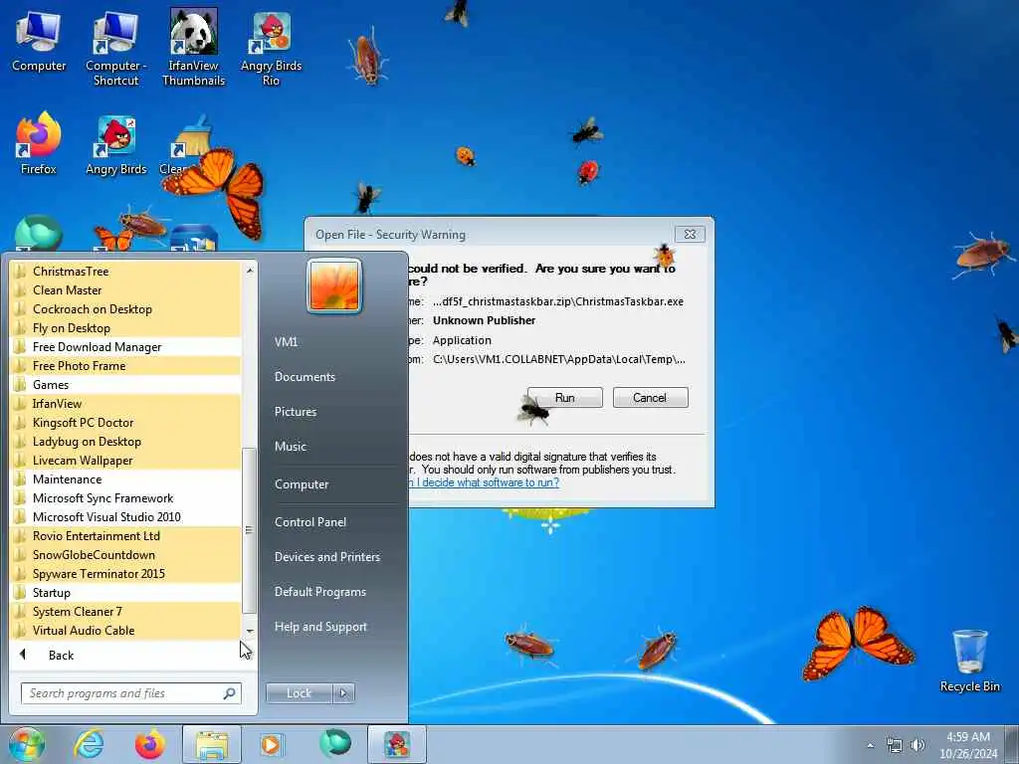1019x764 pixels.
Task: Click the programs list scroll-down arrow
Action: pos(249,631)
